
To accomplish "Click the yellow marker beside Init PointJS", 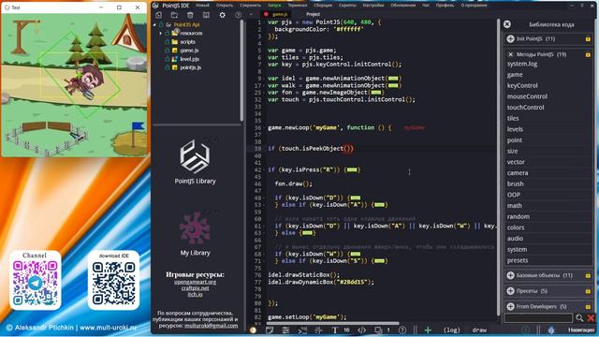I will 588,39.
